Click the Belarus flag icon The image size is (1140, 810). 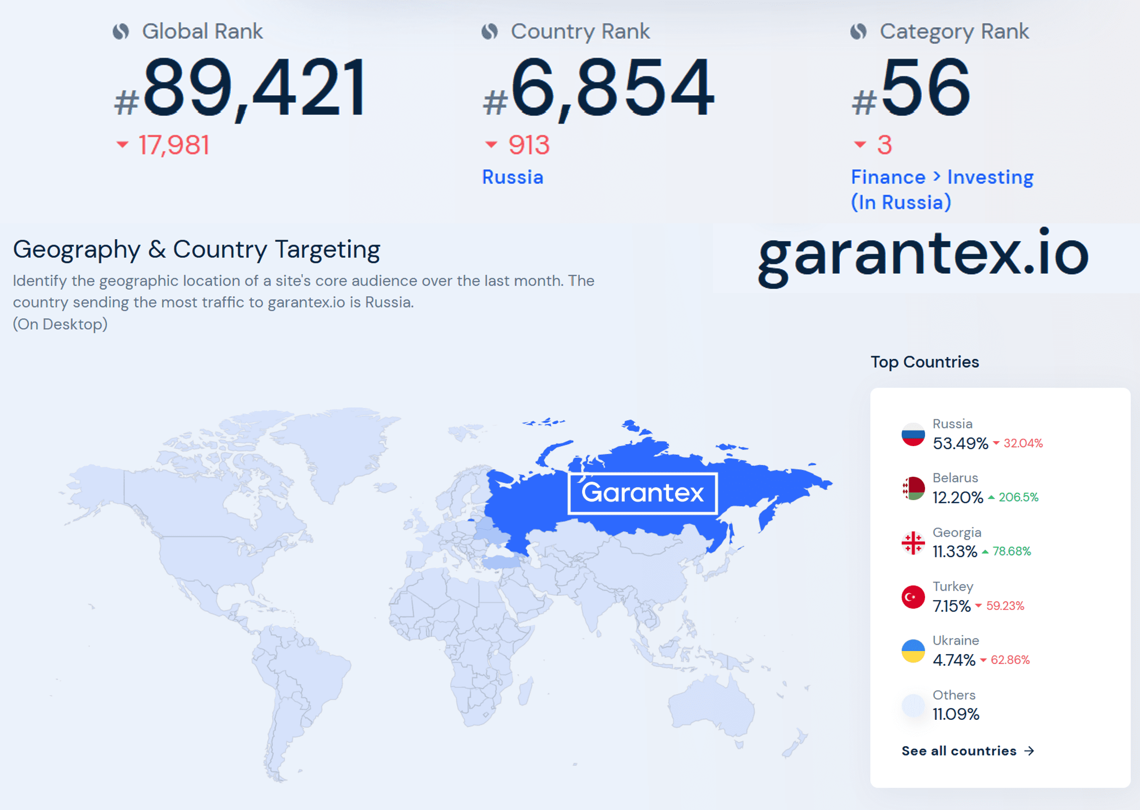pos(913,488)
